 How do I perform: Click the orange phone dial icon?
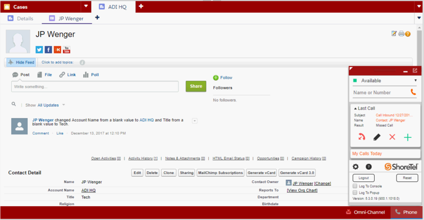(x=413, y=92)
